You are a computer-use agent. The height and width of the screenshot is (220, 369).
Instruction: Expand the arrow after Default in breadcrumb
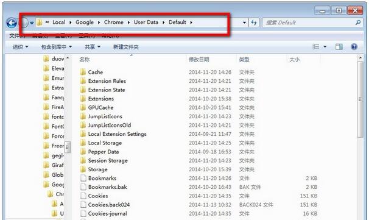(x=191, y=23)
